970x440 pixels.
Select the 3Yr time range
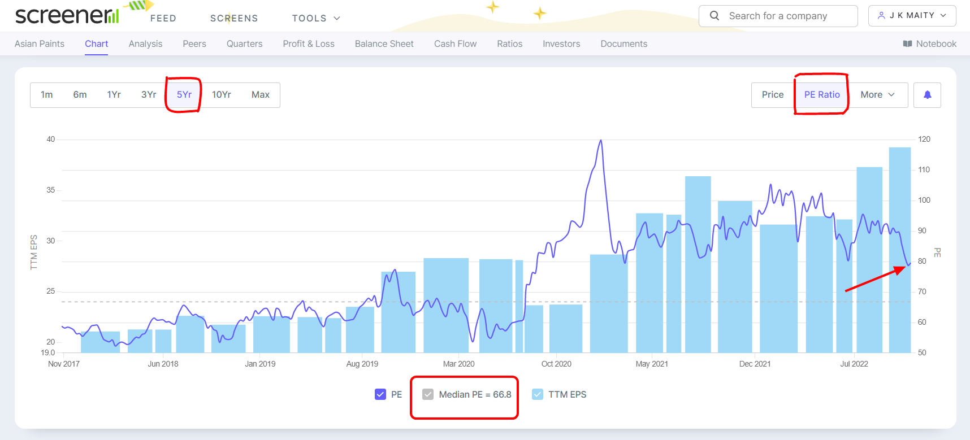149,95
